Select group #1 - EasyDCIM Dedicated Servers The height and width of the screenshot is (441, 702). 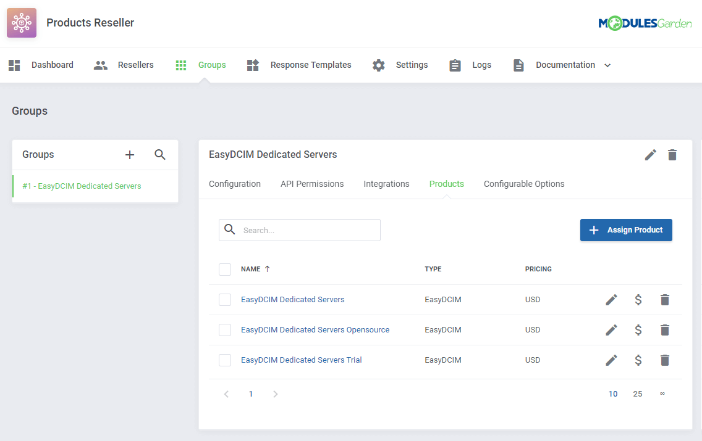(95, 186)
